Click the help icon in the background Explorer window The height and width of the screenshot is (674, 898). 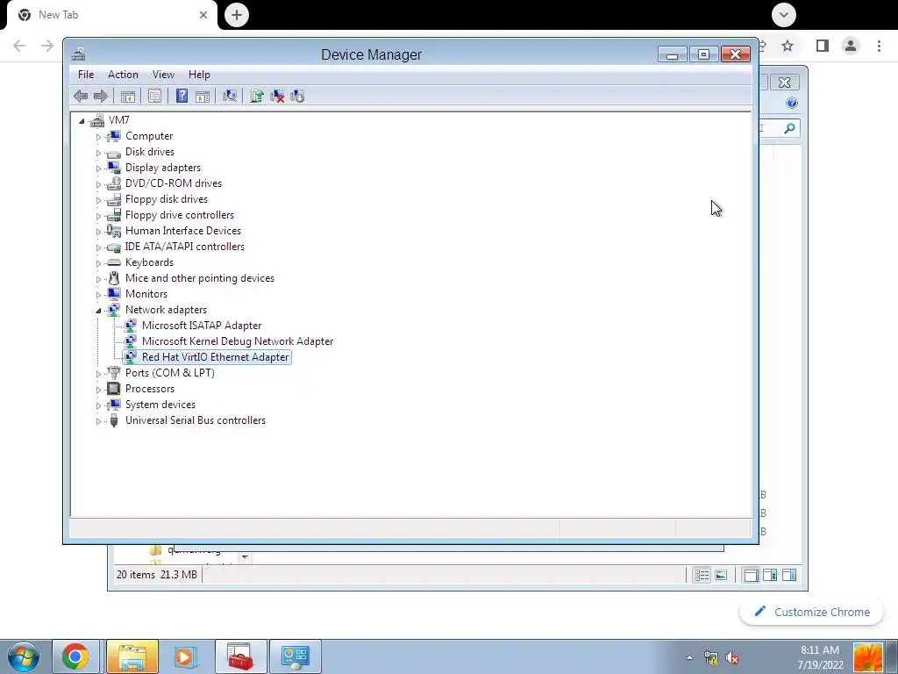(x=792, y=104)
